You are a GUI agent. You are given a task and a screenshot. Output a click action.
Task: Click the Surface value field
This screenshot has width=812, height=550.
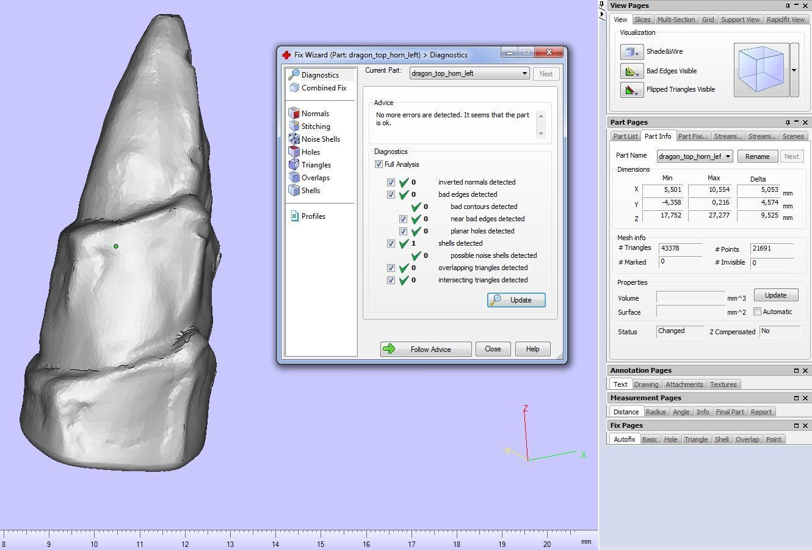point(691,312)
